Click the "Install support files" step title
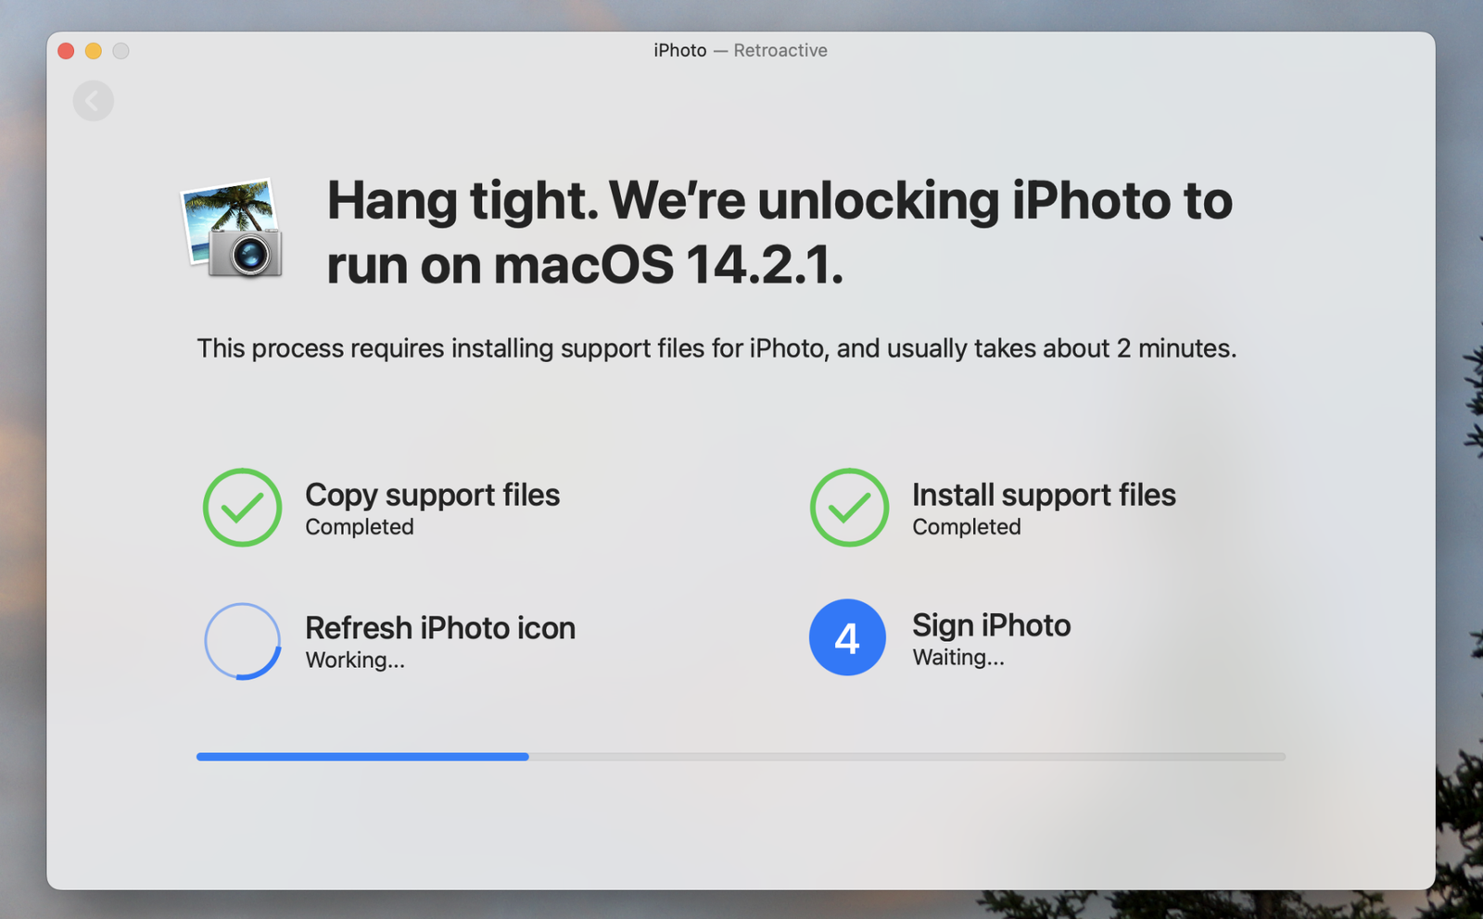The image size is (1483, 919). 1044,495
